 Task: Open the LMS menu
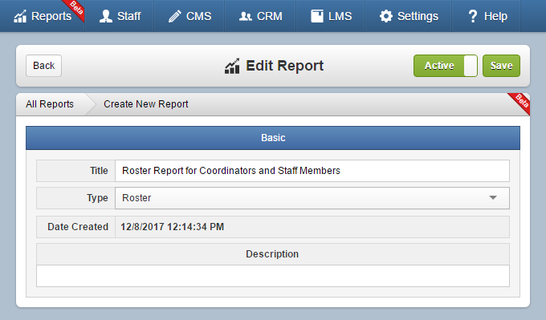pos(331,16)
